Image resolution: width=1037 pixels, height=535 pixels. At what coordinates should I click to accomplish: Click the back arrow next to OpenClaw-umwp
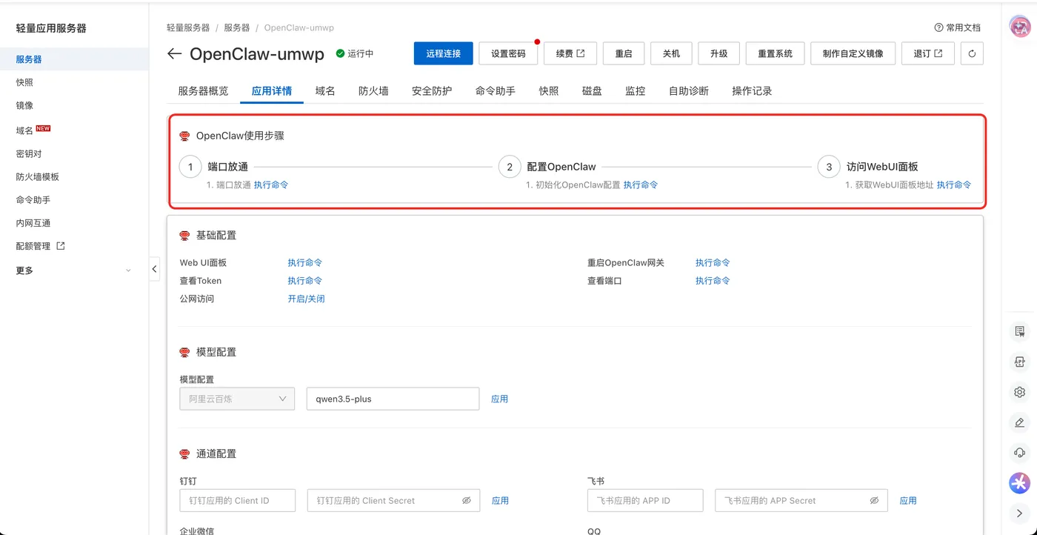point(174,53)
